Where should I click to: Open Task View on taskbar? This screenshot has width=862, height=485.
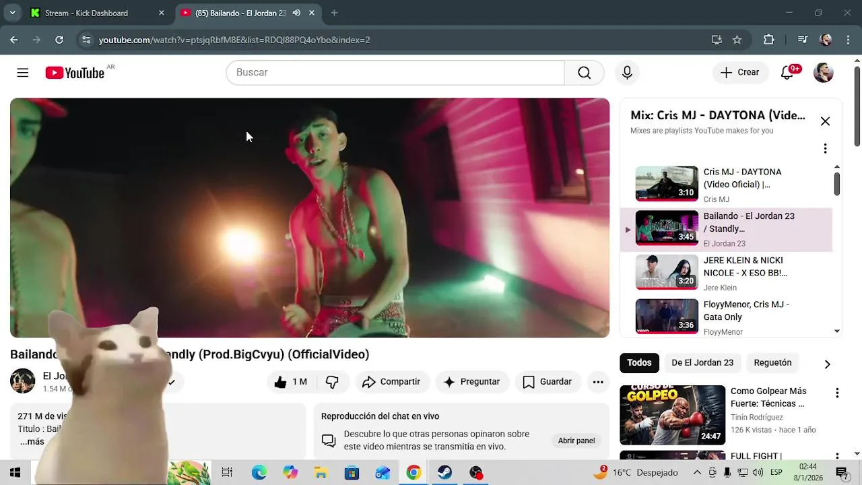point(227,473)
